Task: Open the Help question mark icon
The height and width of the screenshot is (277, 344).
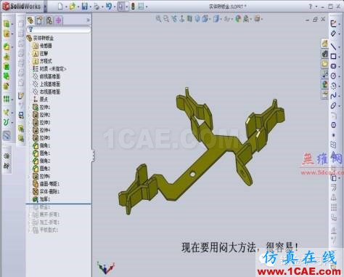Action: [x=311, y=7]
